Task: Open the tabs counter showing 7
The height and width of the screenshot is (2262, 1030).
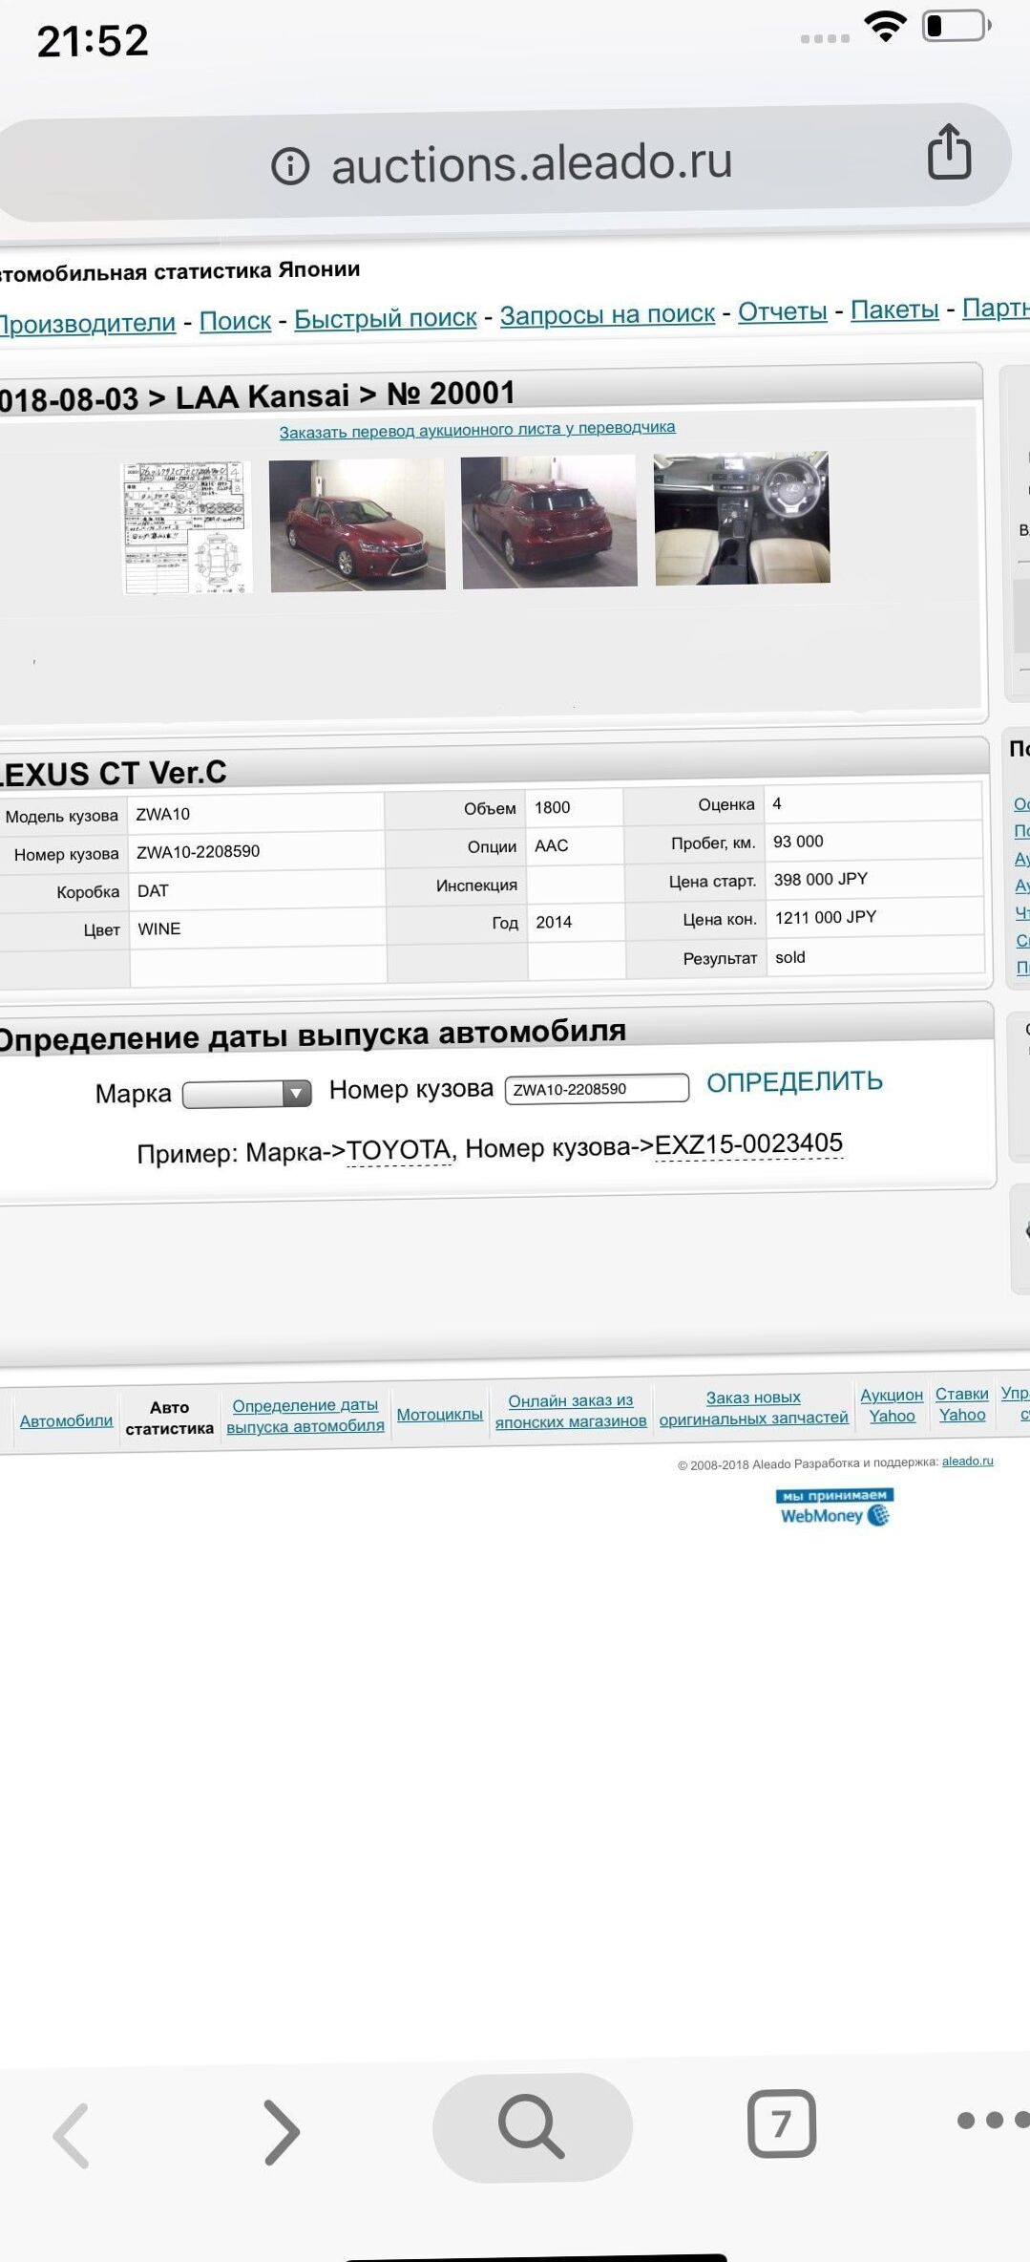Action: (x=781, y=2123)
